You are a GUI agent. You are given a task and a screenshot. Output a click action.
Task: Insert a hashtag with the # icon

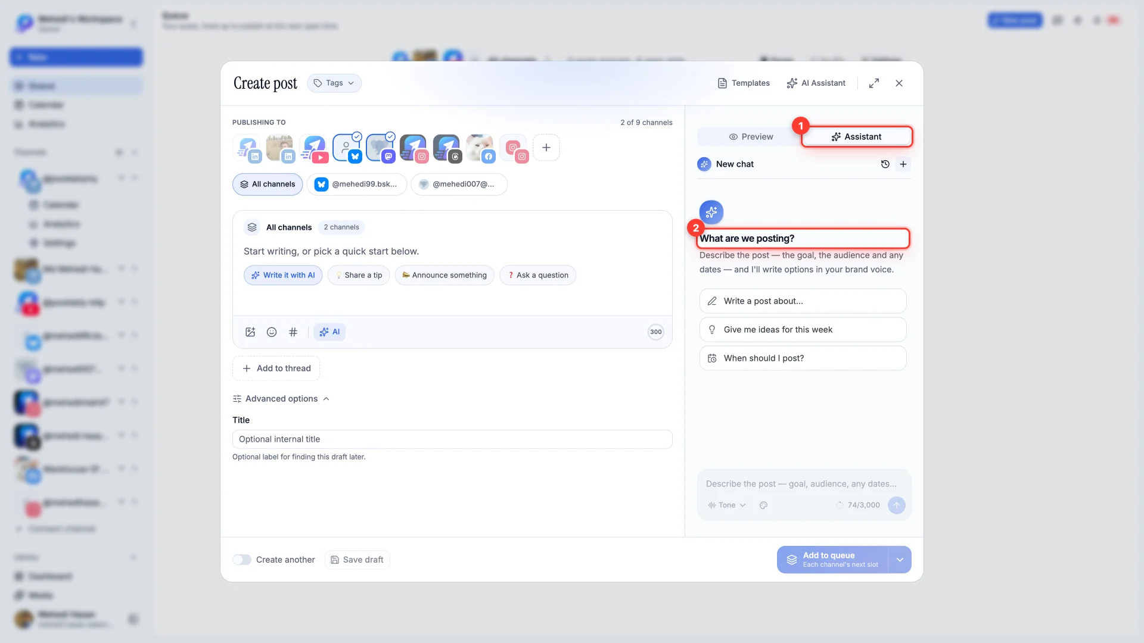pyautogui.click(x=293, y=332)
